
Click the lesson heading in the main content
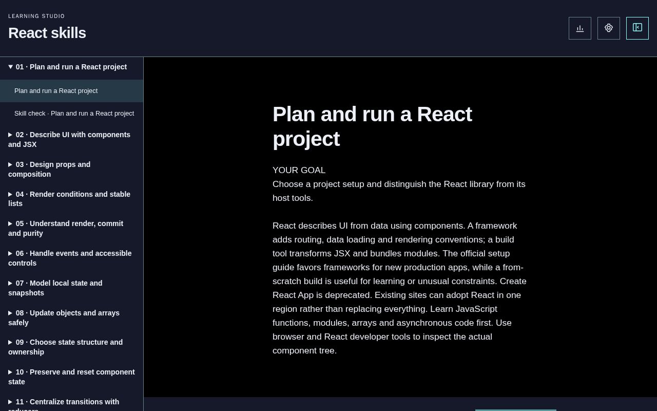[372, 126]
